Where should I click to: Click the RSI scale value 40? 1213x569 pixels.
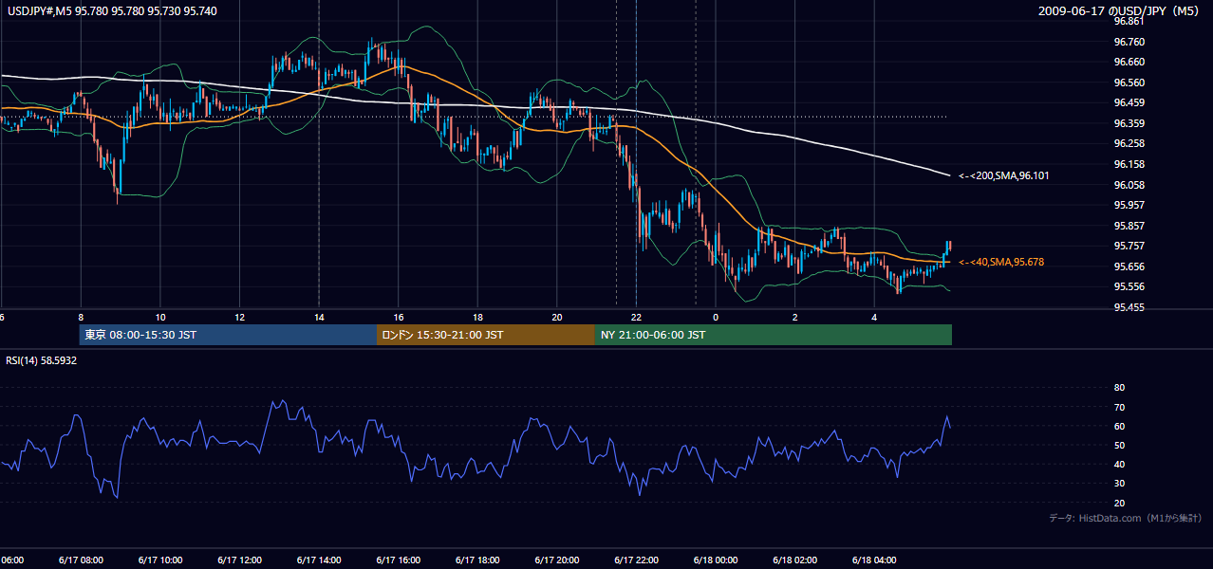(1119, 464)
